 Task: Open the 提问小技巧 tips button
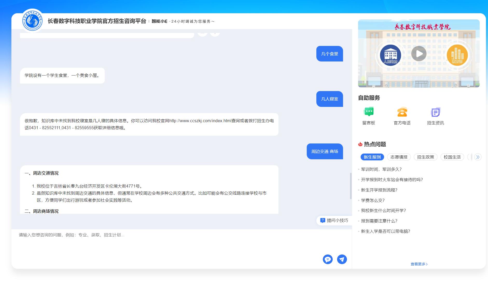click(x=334, y=221)
